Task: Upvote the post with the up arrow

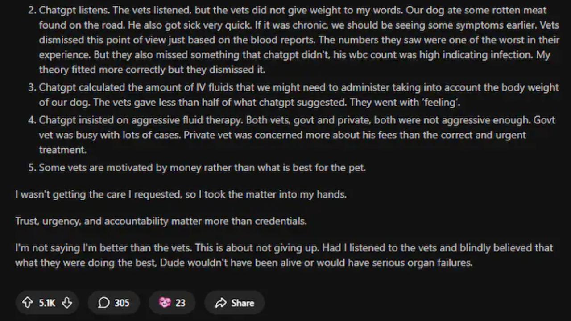Action: coord(27,303)
